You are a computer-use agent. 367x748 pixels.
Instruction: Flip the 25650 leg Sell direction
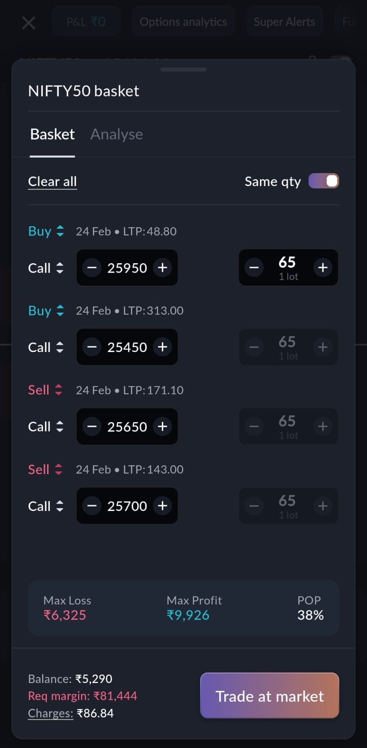45,390
